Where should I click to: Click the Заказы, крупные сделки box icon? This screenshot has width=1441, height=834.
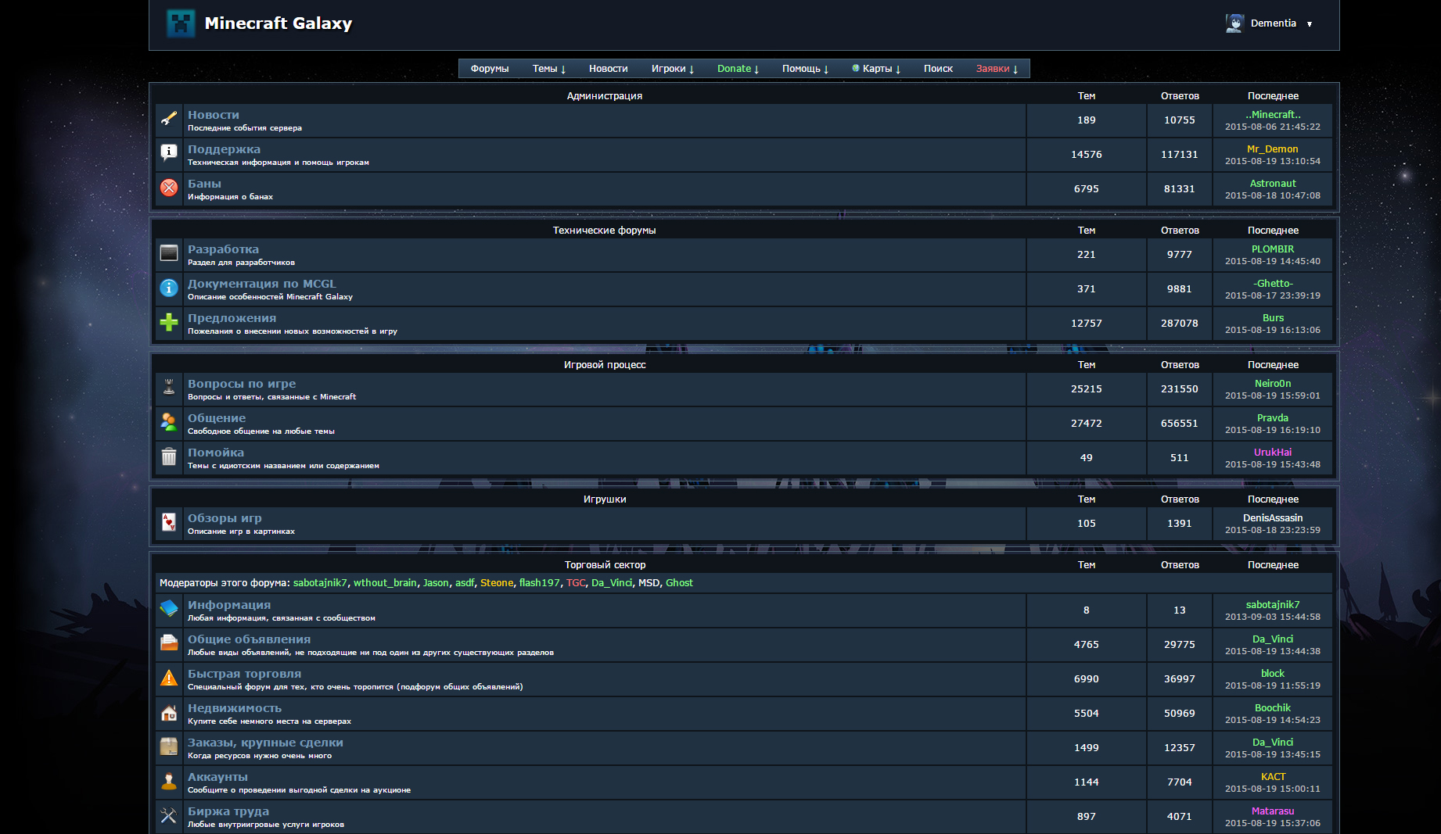click(169, 746)
